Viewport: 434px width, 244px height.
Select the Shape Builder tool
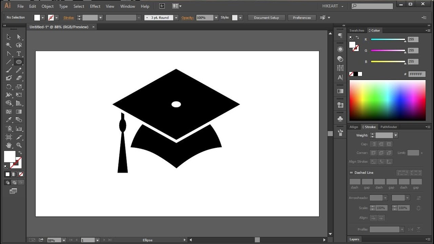point(9,103)
